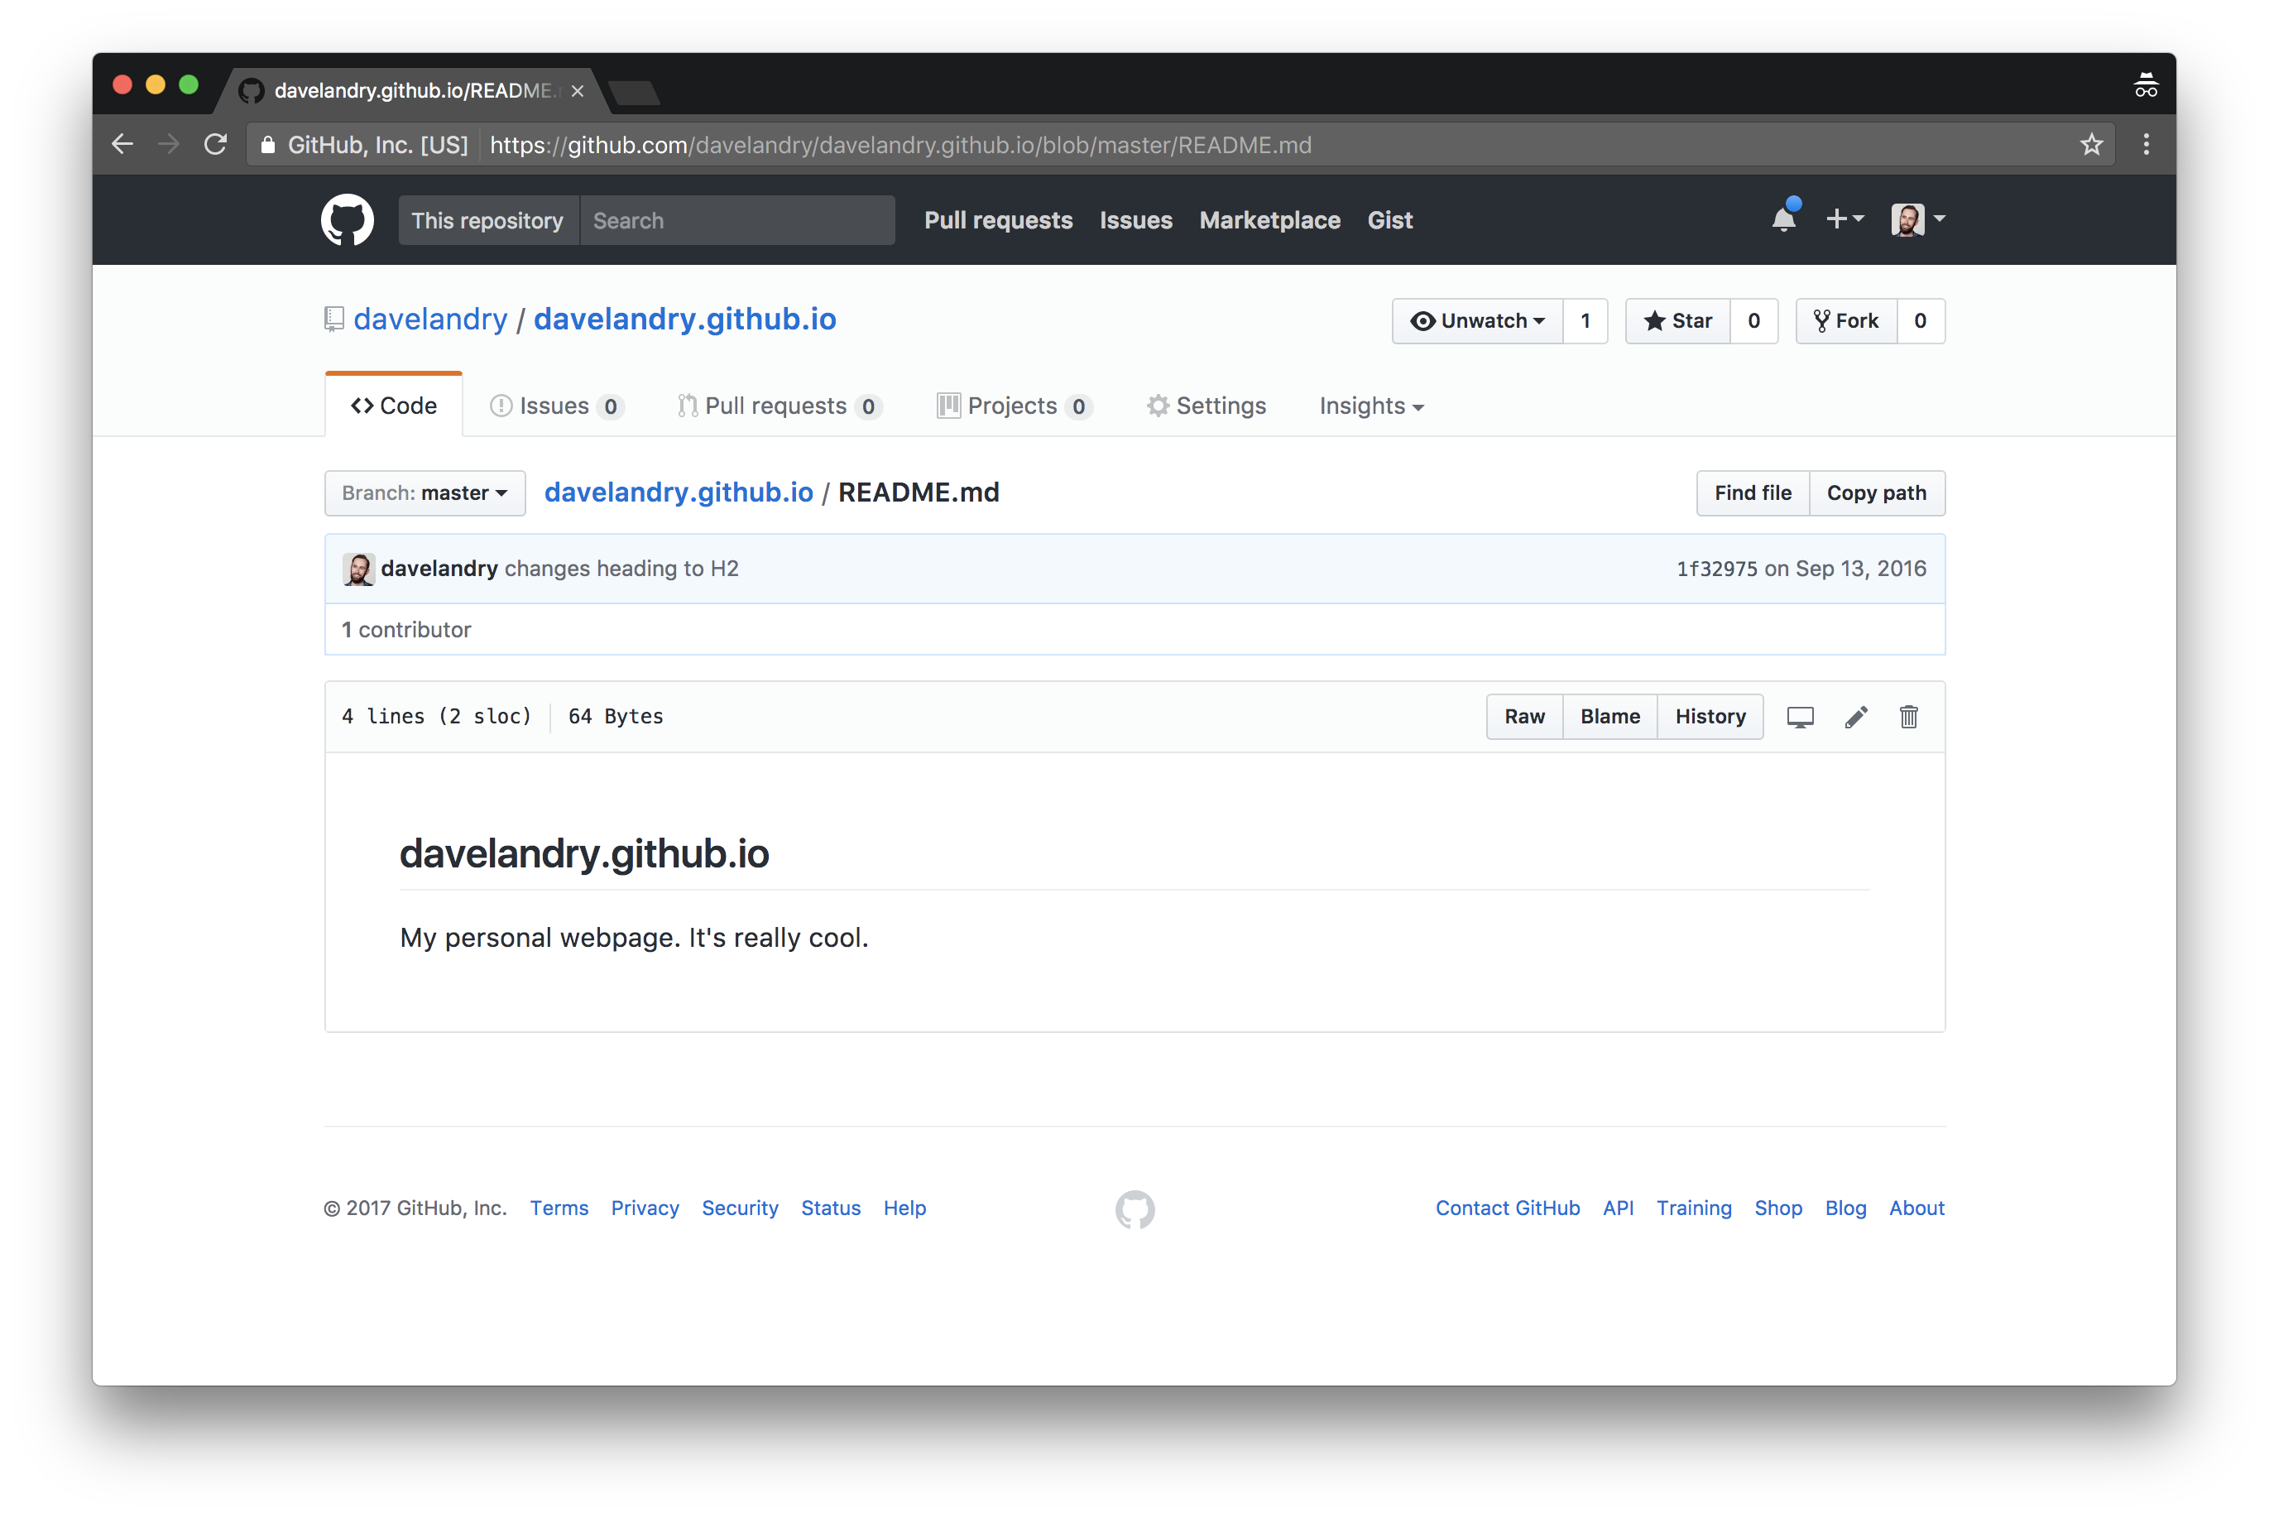2269x1518 pixels.
Task: Switch to repository Pull requests tab
Action: [780, 406]
